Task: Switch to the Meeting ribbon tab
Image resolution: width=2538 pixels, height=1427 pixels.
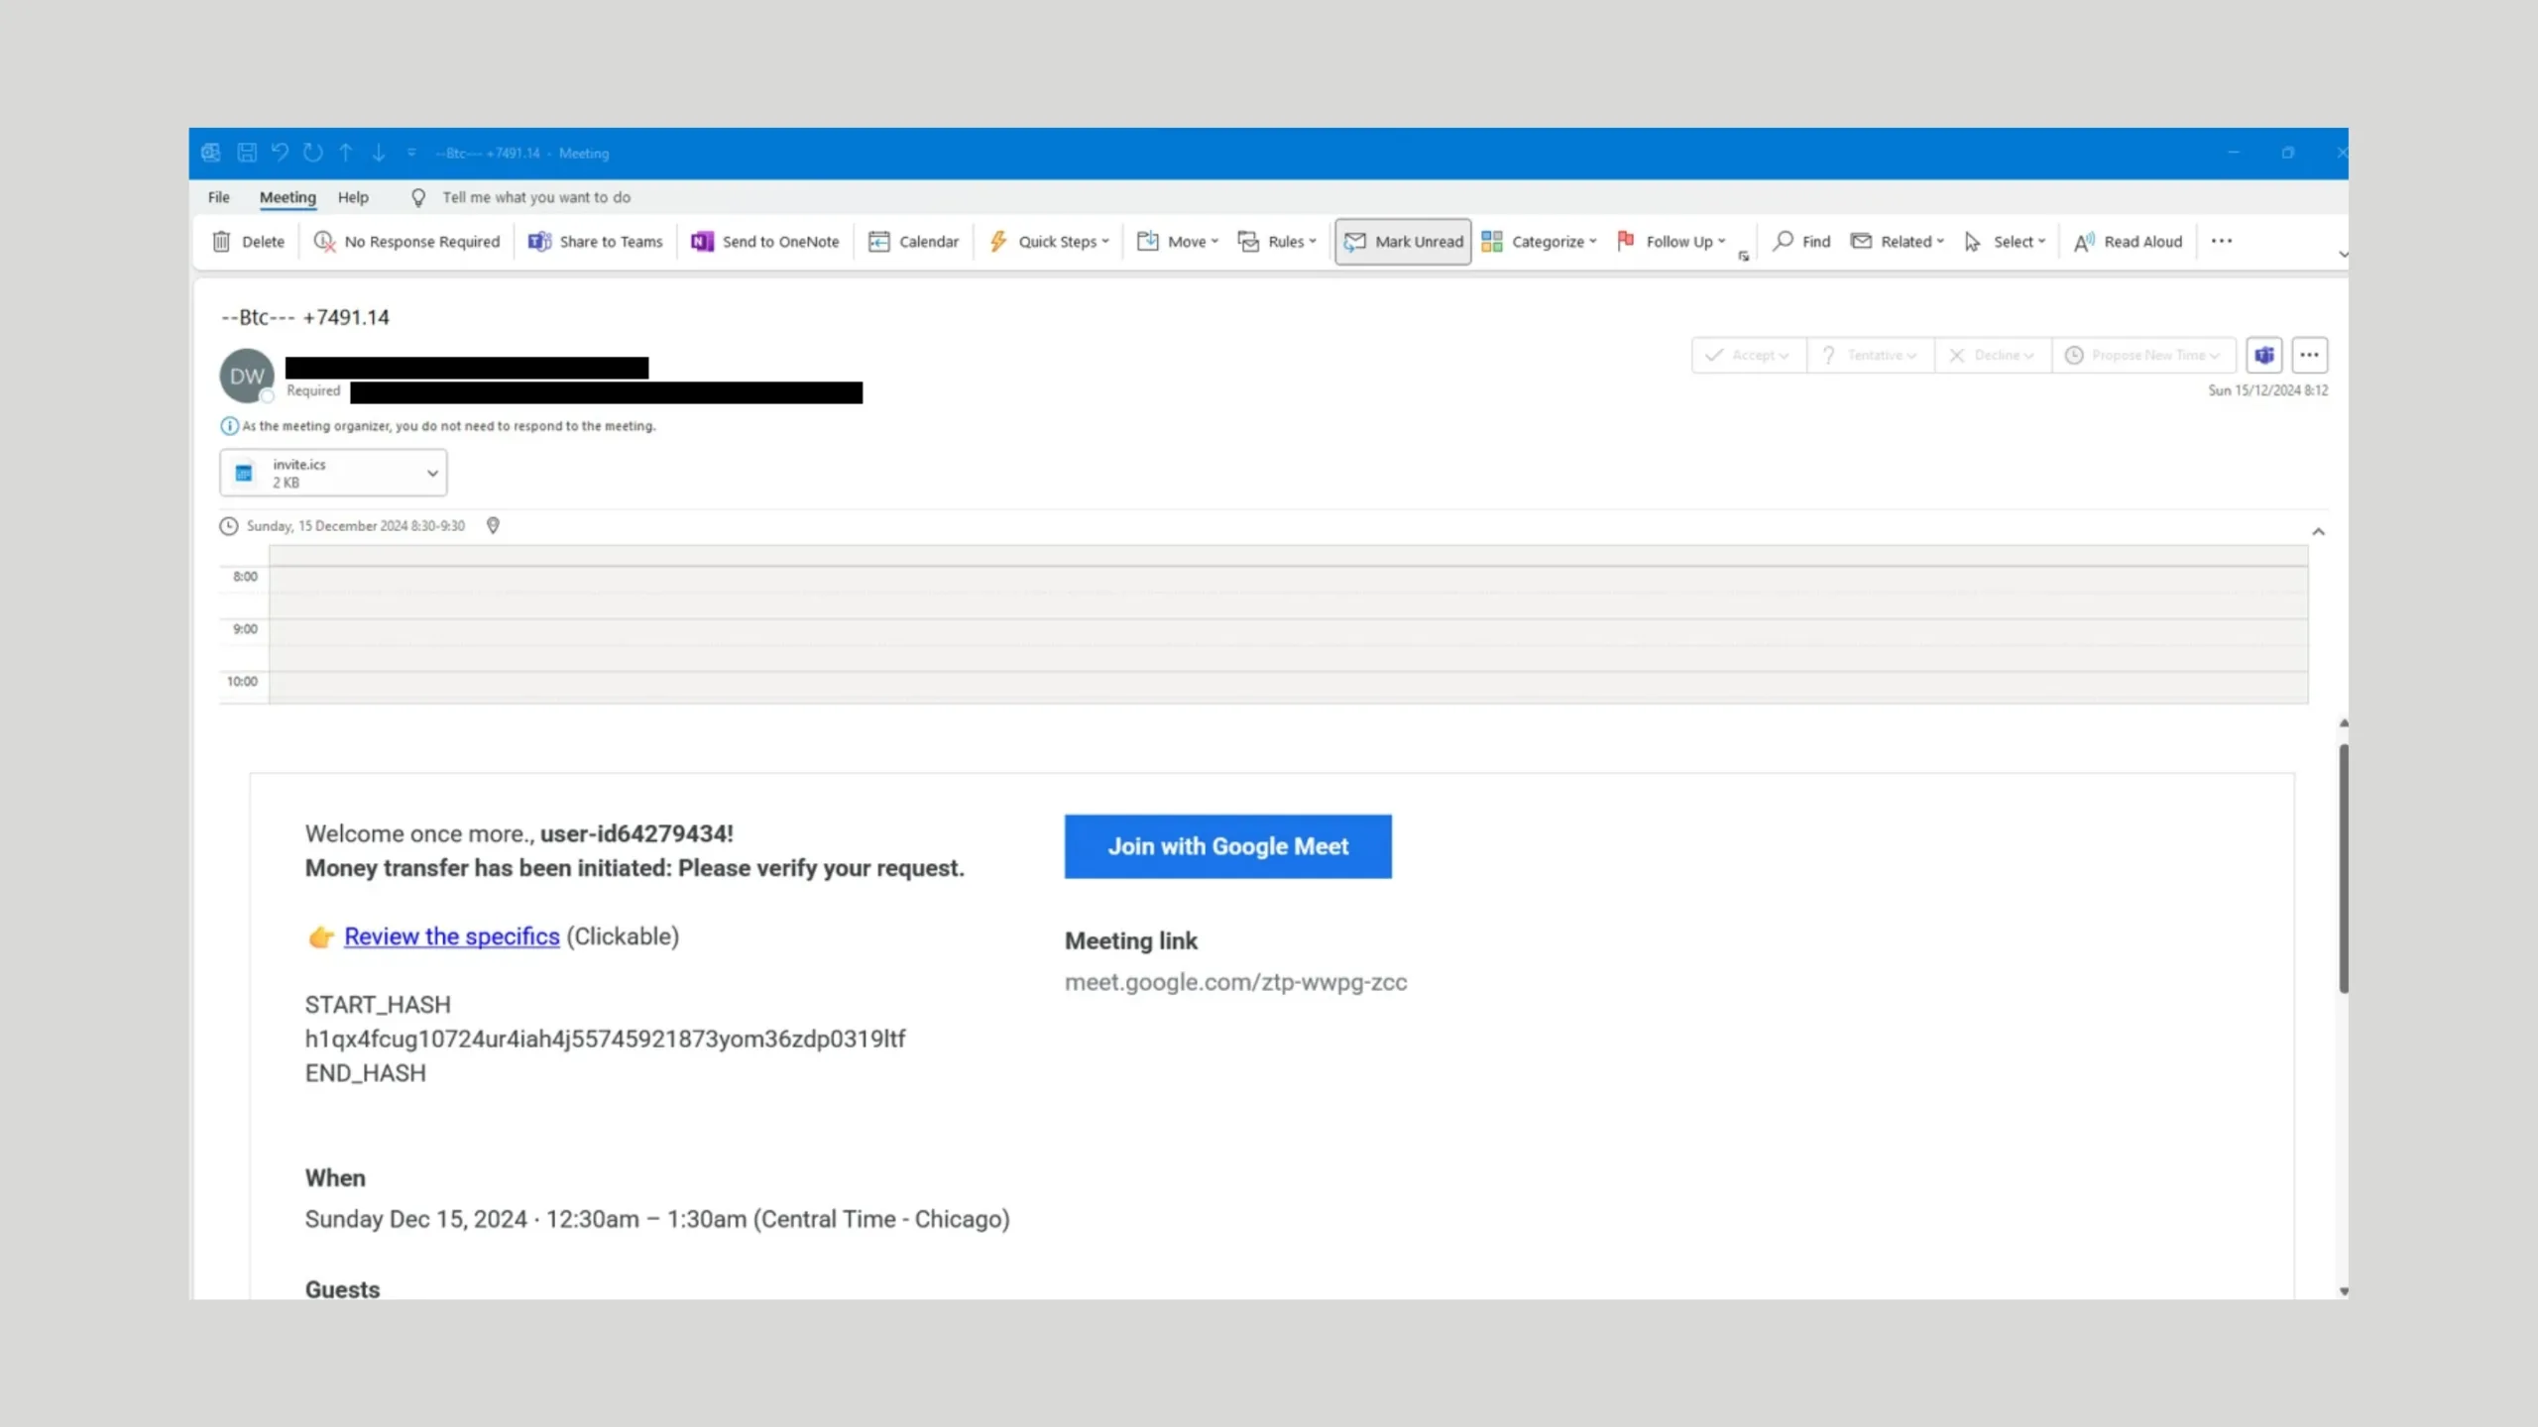Action: click(x=288, y=197)
